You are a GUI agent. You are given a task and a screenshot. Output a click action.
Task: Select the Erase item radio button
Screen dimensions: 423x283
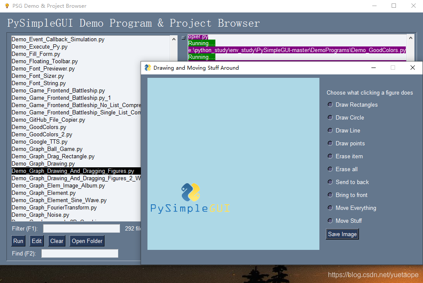pos(330,157)
